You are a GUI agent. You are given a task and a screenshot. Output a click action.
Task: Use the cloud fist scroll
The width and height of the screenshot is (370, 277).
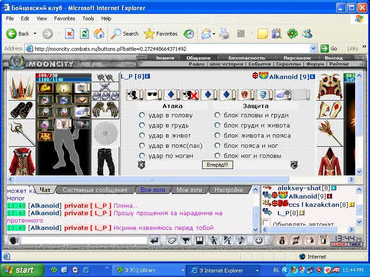pyautogui.click(x=283, y=95)
